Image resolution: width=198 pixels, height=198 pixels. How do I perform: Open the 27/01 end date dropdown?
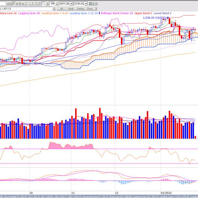tap(86, 4)
